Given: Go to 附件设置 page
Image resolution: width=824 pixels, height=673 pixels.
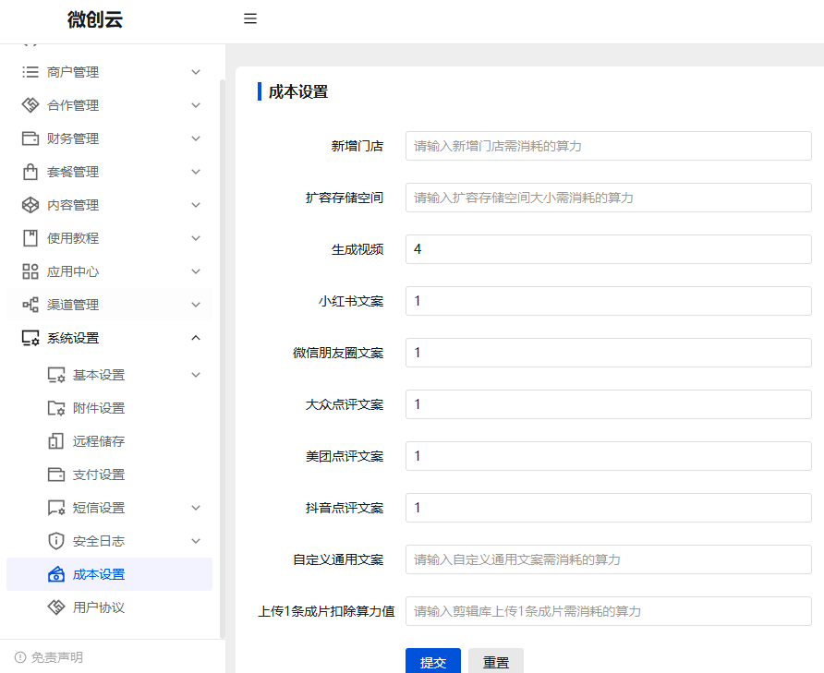Looking at the screenshot, I should pyautogui.click(x=109, y=408).
